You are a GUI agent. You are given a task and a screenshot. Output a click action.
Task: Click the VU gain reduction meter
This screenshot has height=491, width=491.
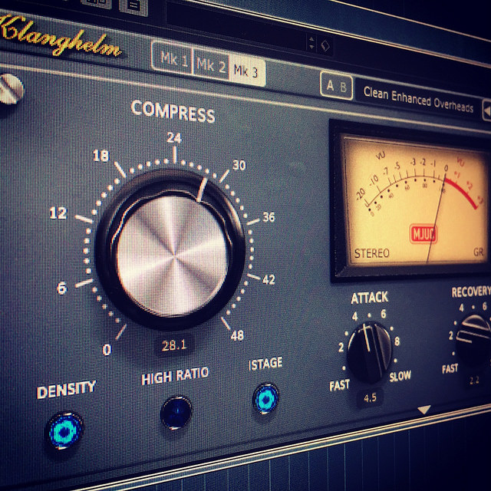412,203
